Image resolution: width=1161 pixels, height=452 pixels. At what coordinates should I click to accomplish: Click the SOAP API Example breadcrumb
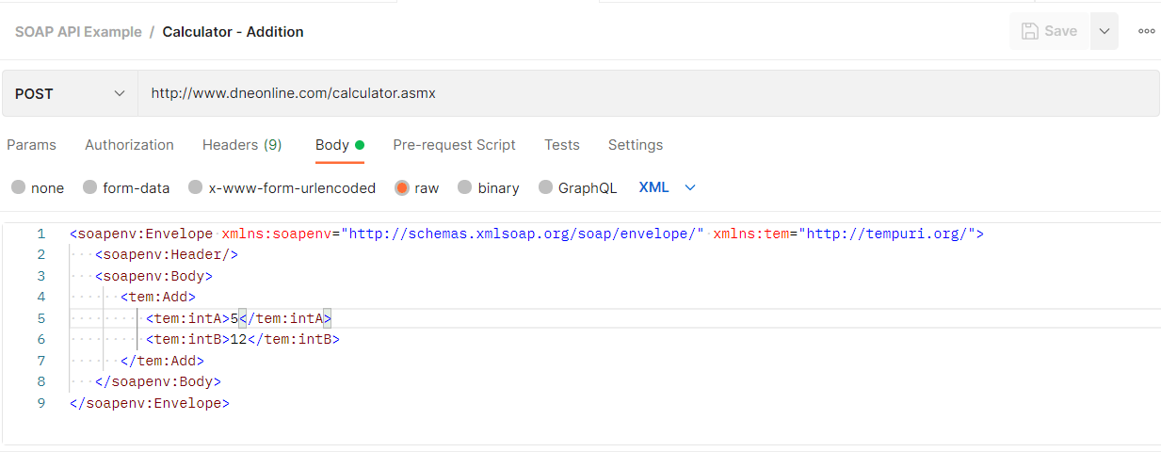click(x=78, y=31)
